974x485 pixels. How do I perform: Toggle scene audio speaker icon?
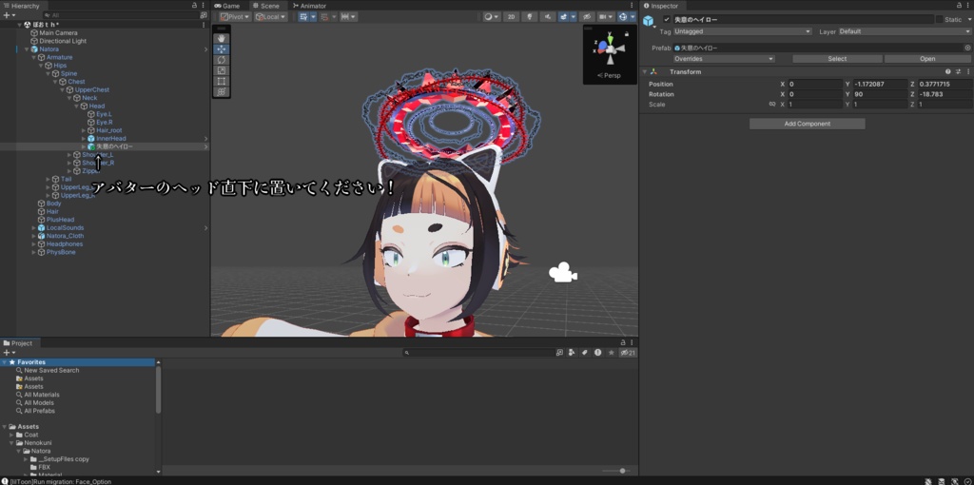pos(549,17)
